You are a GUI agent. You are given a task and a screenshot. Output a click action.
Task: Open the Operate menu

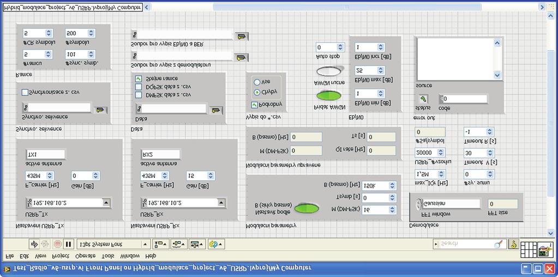(x=86, y=256)
